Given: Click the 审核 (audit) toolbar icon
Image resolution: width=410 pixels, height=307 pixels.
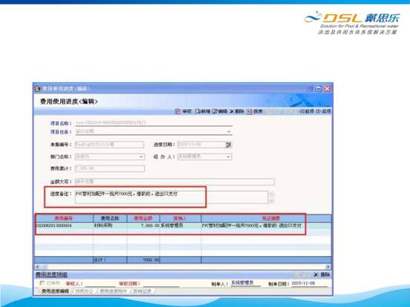Looking at the screenshot, I should tap(183, 112).
